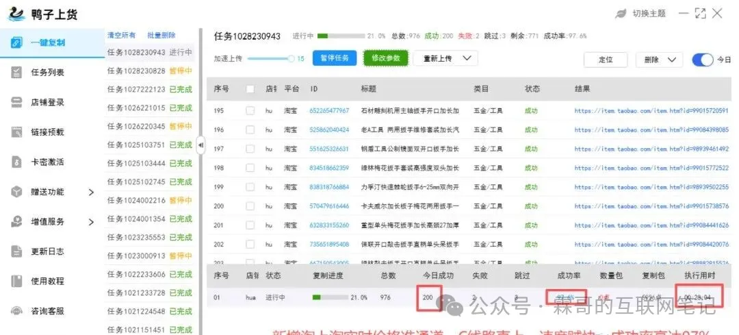Click the 使用教程 book icon
Viewport: 739px width, 335px height.
tap(16, 281)
